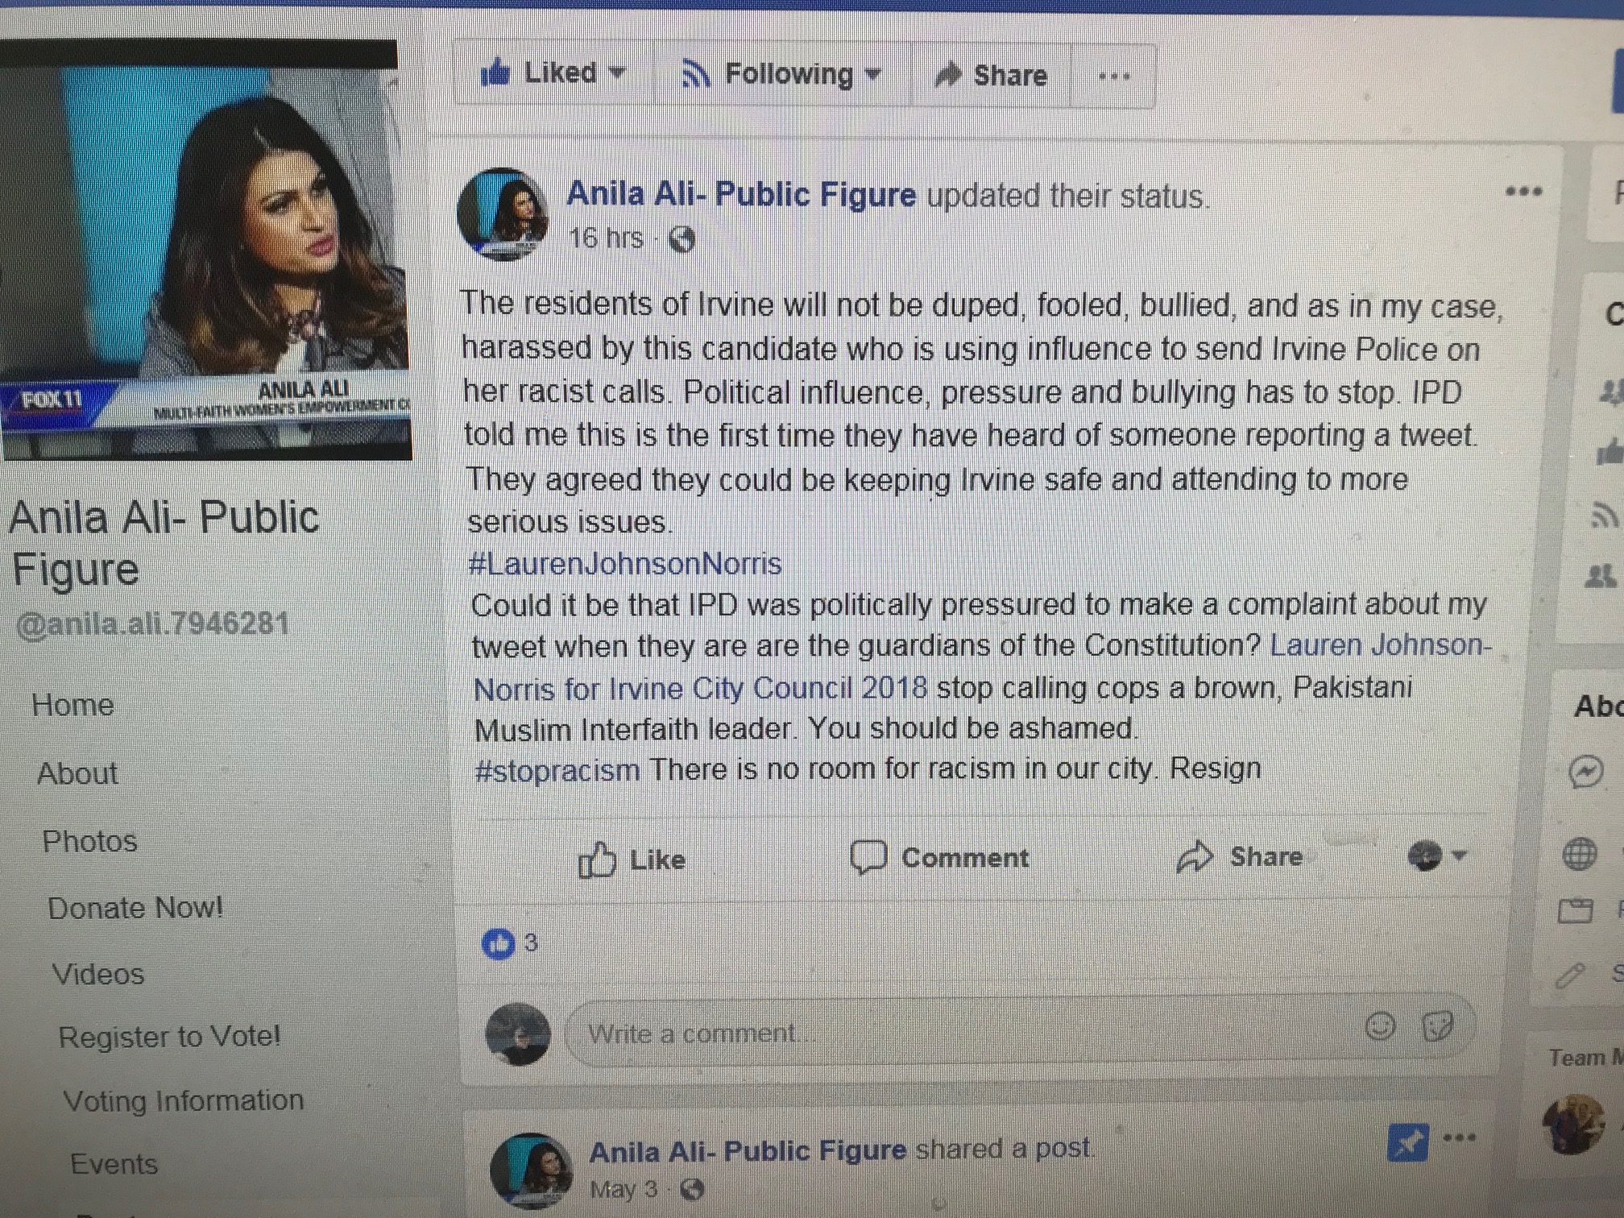Open the Following dropdown
Viewport: 1624px width, 1218px height.
tap(781, 74)
